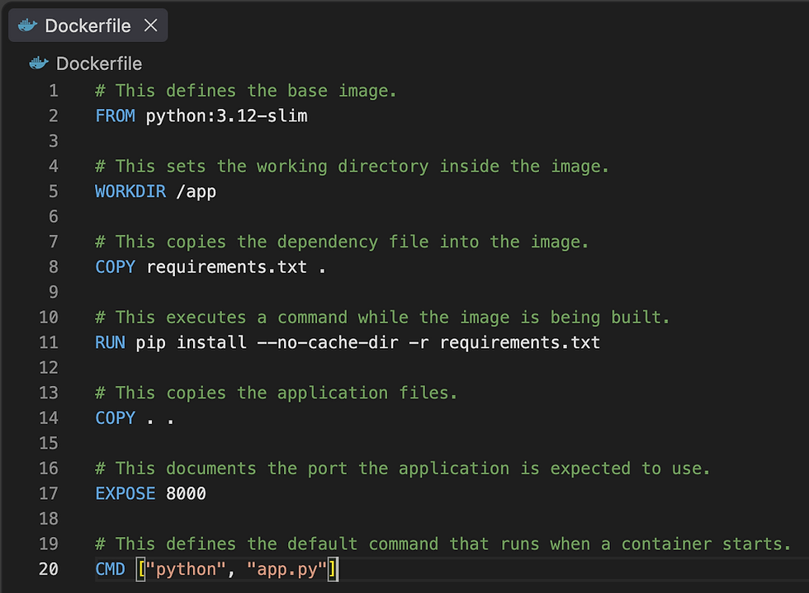Click line number 3 in the gutter

54,141
